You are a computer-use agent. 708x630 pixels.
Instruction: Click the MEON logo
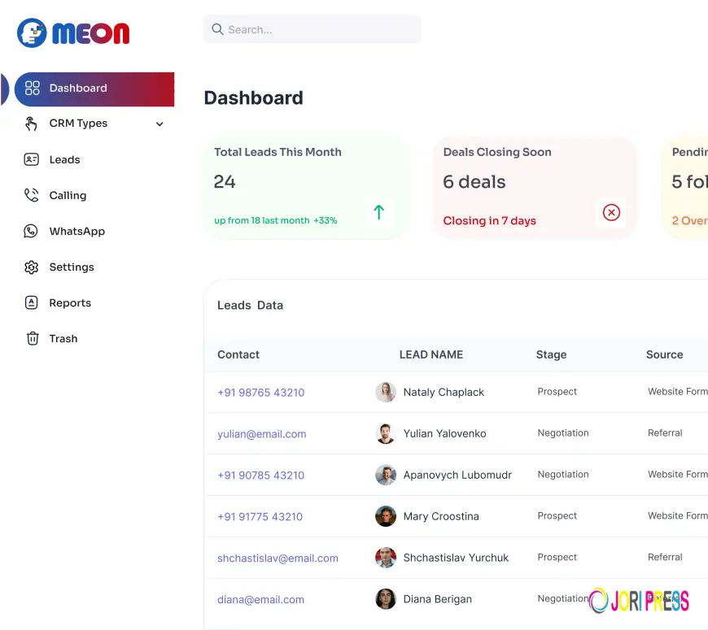click(73, 33)
